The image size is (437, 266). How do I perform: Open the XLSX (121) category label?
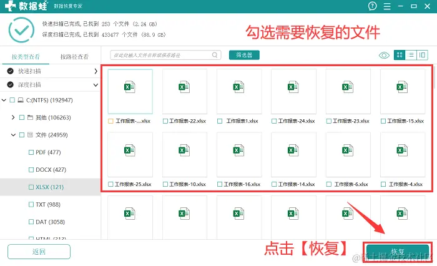coord(49,187)
